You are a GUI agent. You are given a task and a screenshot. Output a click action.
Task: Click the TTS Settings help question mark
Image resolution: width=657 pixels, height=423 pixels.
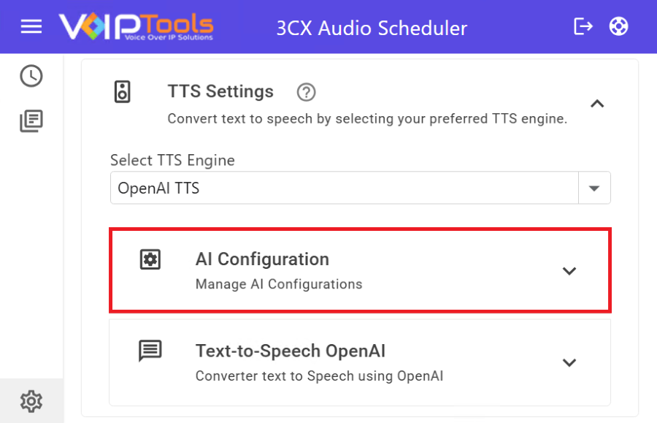pyautogui.click(x=307, y=92)
